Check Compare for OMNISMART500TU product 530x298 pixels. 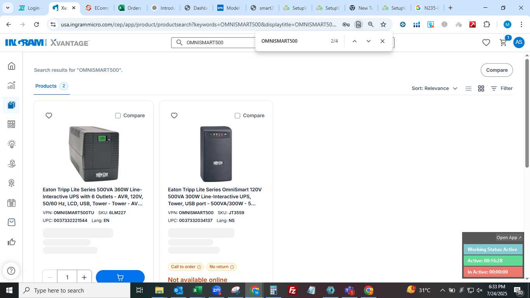coord(118,116)
